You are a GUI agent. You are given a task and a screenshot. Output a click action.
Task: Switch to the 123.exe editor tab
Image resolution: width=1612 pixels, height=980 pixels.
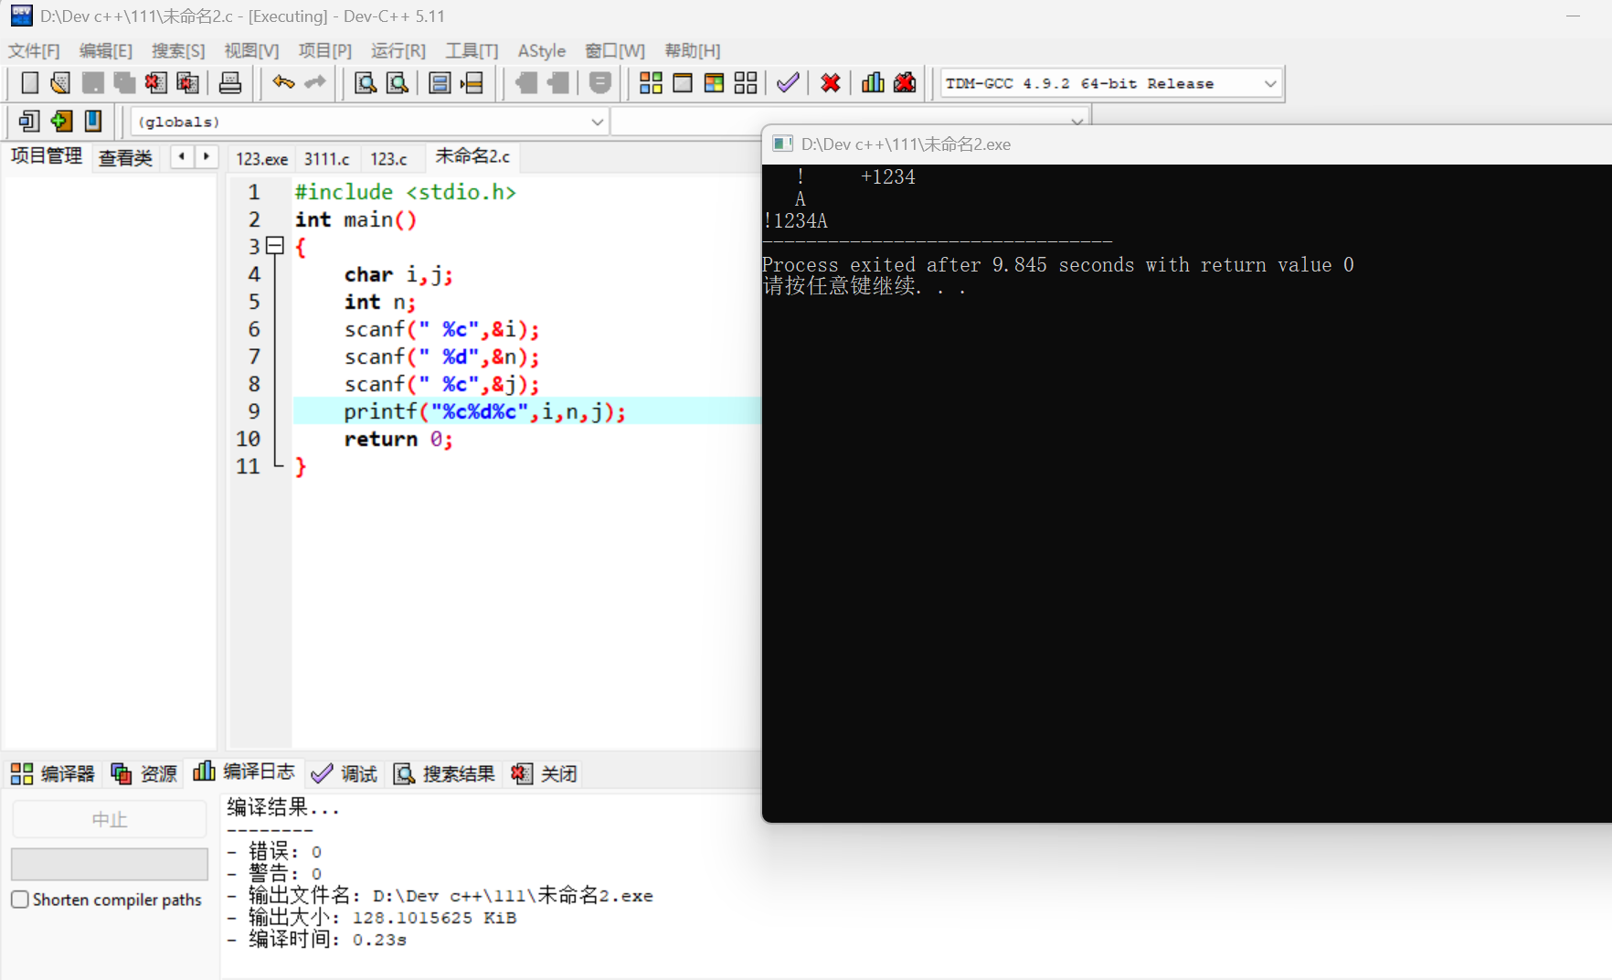tap(262, 158)
